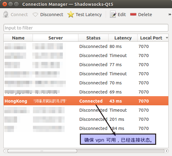This screenshot has height=156, width=172.
Task: Click the Disconnect icon in toolbar
Action: click(x=35, y=15)
